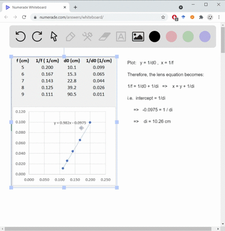The image size is (225, 231).
Task: Click the horizontal scrollbar thumb
Action: (x=108, y=229)
